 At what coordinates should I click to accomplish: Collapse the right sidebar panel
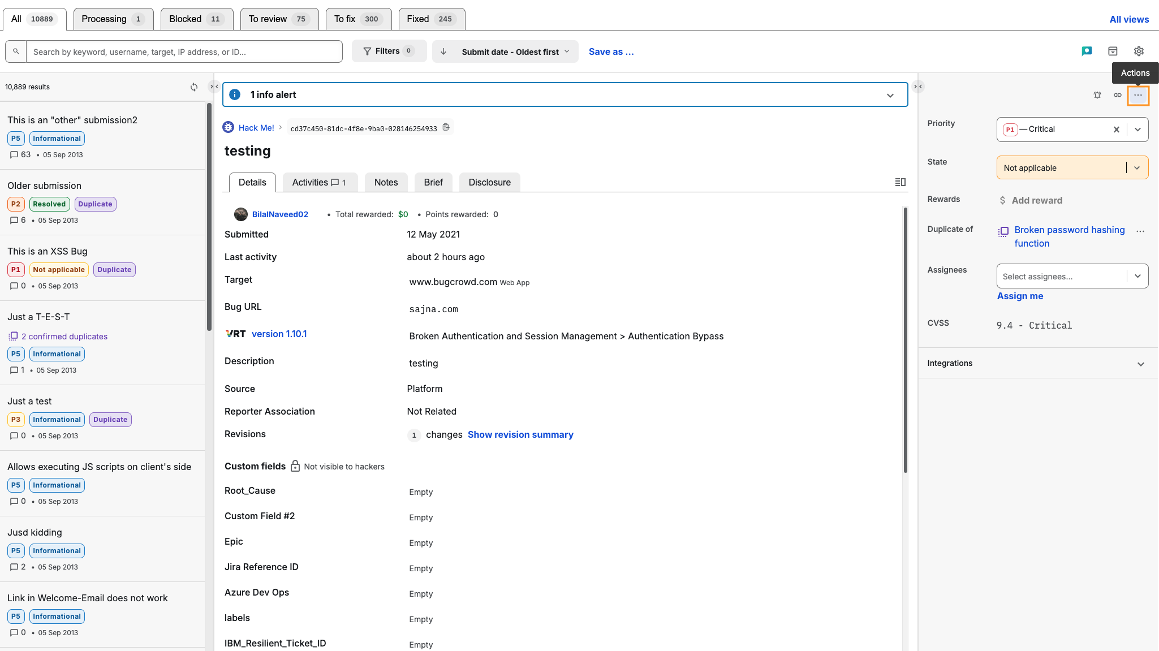coord(918,87)
